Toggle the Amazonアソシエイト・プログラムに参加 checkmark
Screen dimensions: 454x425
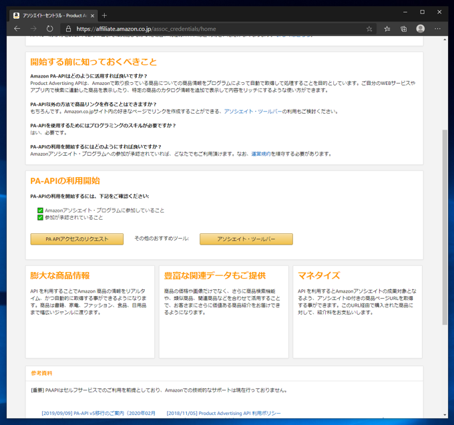point(40,210)
